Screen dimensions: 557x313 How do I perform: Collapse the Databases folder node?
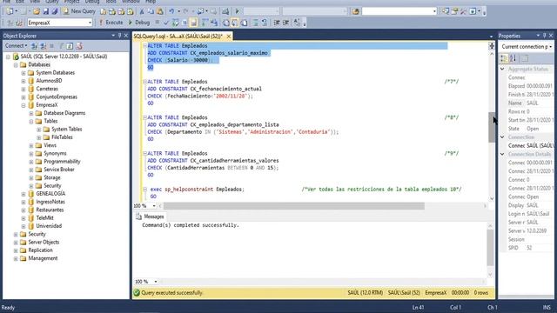(16, 65)
